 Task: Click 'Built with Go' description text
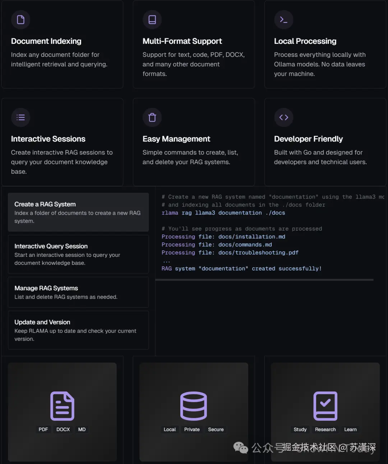tap(320, 157)
